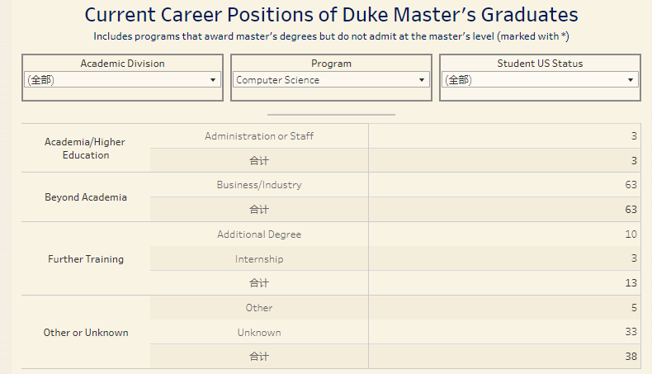Click the Additional Degree label
This screenshot has height=374, width=652.
tap(259, 234)
